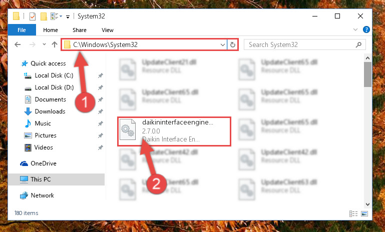385x232 pixels.
Task: Switch to details view layout
Action: tap(353, 213)
